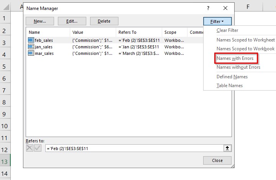Filter by Table Names
This screenshot has height=180, width=276.
(x=230, y=86)
